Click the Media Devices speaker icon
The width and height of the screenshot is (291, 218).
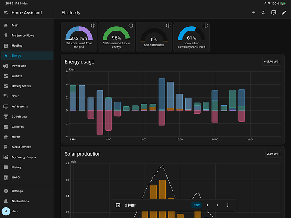[x=6, y=147]
